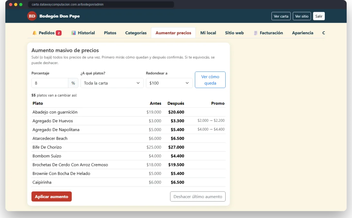Apply the increase with Aplicar aumento
Screen dimensions: 352x218
[52, 197]
